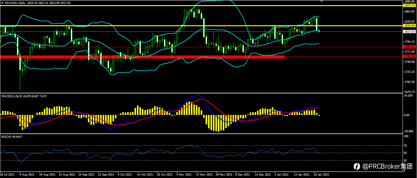Click the 1794.15 price scale value
Image resolution: width=417 pixels, height=178 pixels.
click(x=409, y=42)
